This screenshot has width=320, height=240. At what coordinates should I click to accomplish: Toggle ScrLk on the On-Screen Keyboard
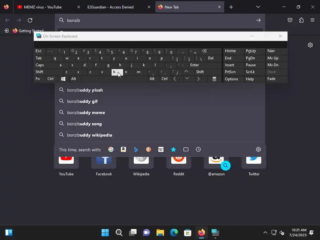[x=254, y=72]
